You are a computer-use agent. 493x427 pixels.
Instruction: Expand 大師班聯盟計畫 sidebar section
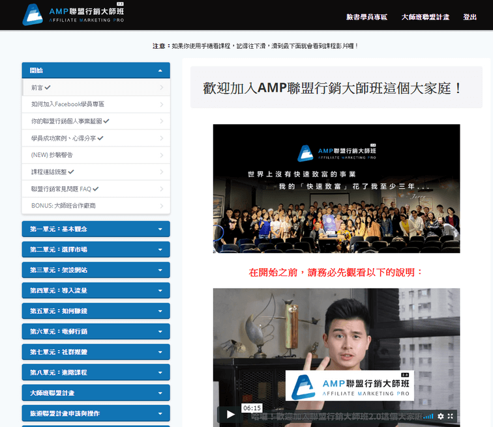96,393
